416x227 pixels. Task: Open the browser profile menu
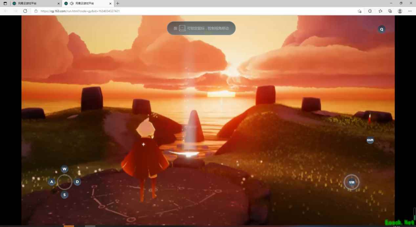point(400,11)
